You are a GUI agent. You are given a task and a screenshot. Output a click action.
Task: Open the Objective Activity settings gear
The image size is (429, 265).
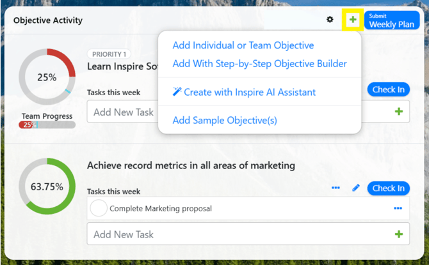[x=330, y=19]
